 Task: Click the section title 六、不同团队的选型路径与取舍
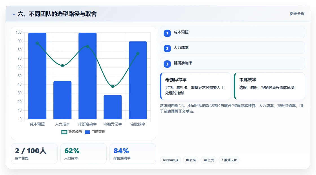tap(57, 14)
